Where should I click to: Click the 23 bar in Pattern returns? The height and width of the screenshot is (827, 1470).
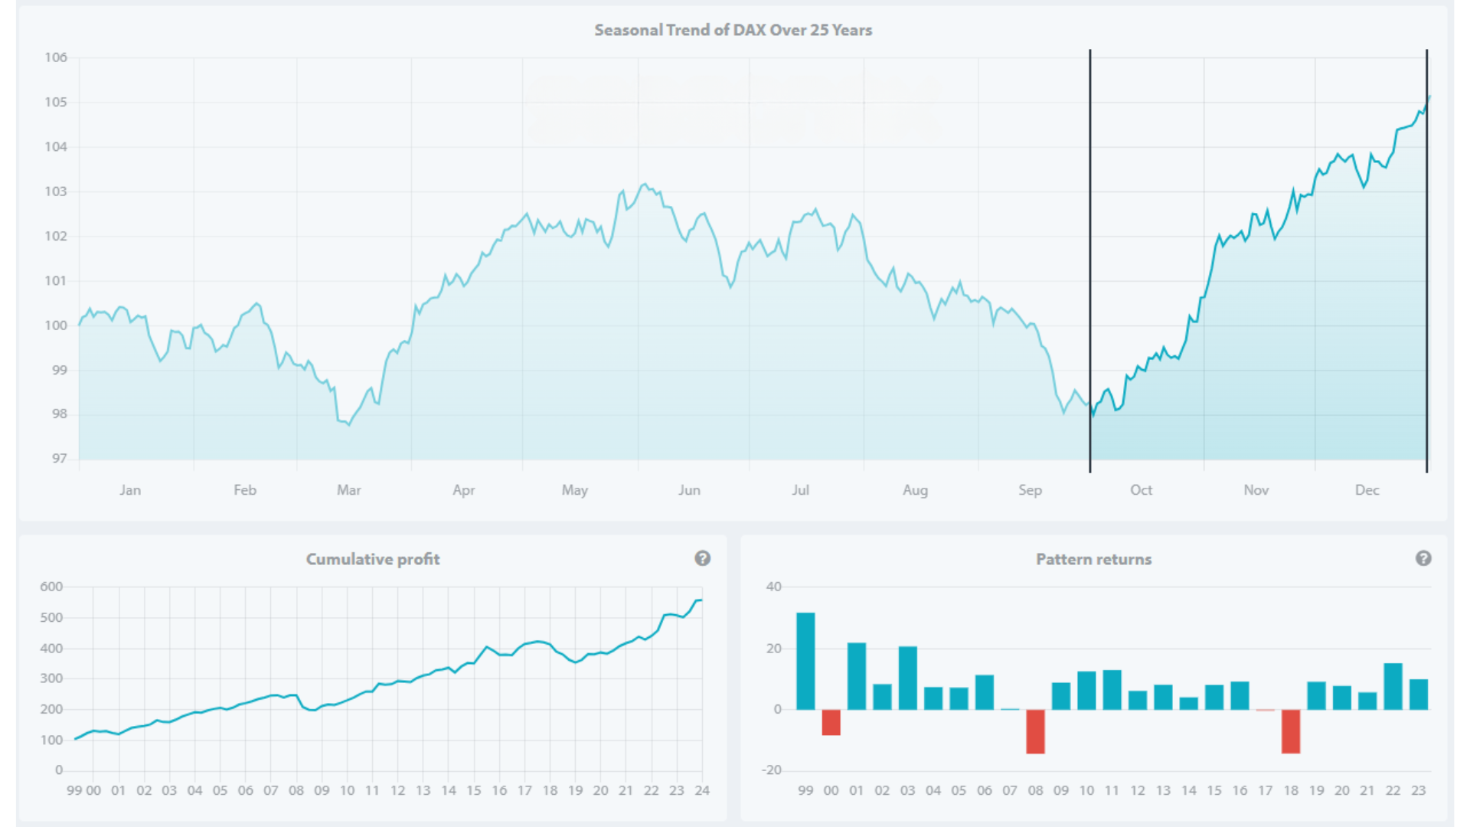pos(1418,694)
